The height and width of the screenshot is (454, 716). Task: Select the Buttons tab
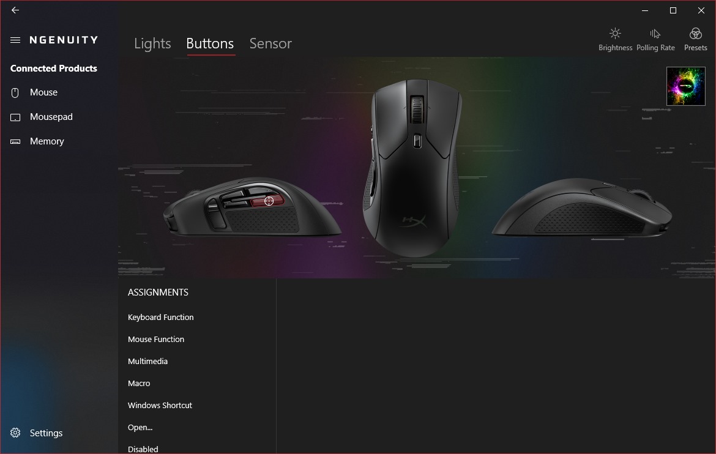pos(210,43)
